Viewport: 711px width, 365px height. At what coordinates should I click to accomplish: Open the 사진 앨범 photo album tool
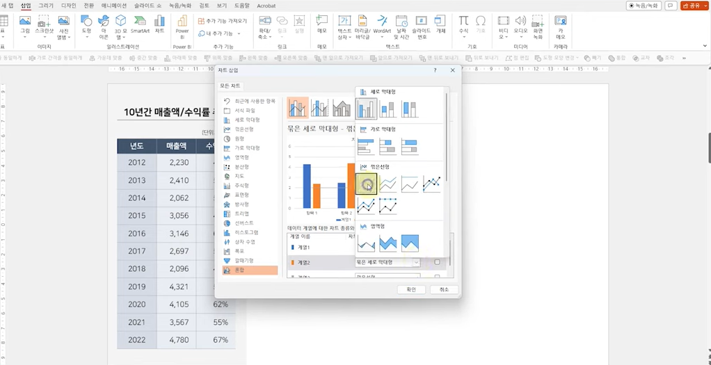coord(64,26)
